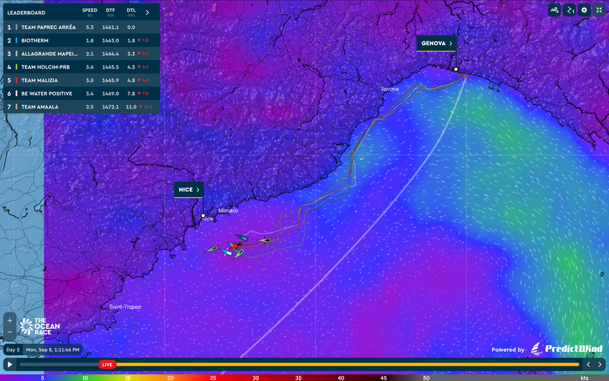Click Team Malizia's red color marker

pos(17,80)
